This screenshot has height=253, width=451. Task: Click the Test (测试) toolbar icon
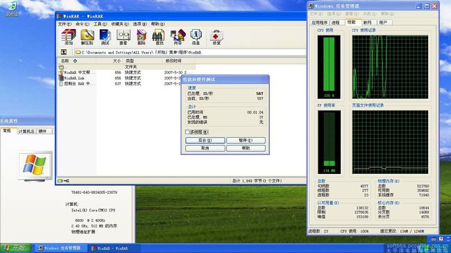coord(105,37)
